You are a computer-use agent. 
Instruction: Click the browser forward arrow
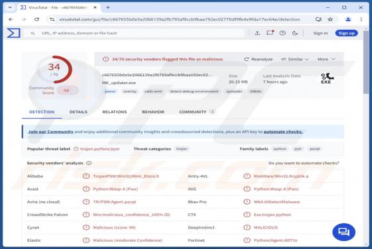(24, 19)
